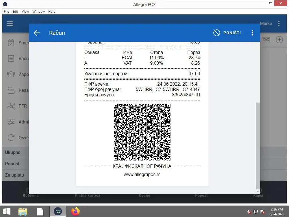The width and height of the screenshot is (289, 217).
Task: Click the keyboard icon behind the dialog
Action: pos(266,40)
